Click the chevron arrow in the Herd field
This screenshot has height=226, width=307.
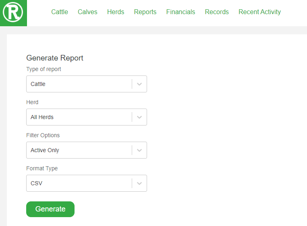139,117
